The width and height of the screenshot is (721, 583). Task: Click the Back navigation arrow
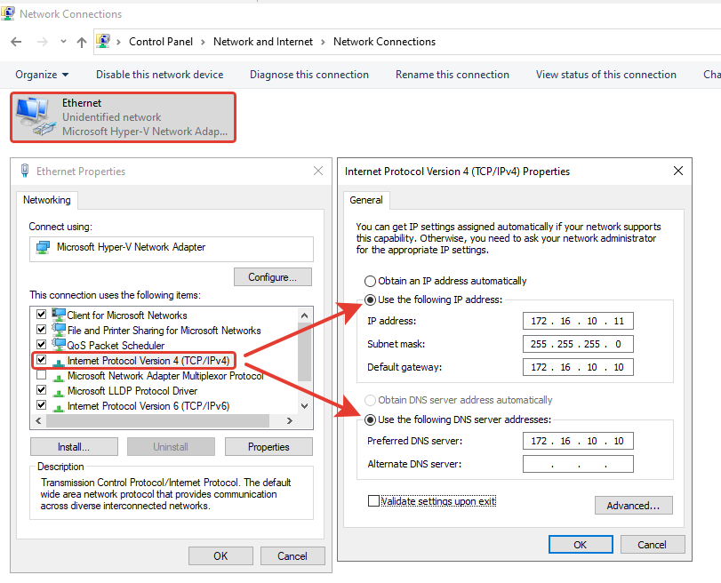(x=16, y=42)
